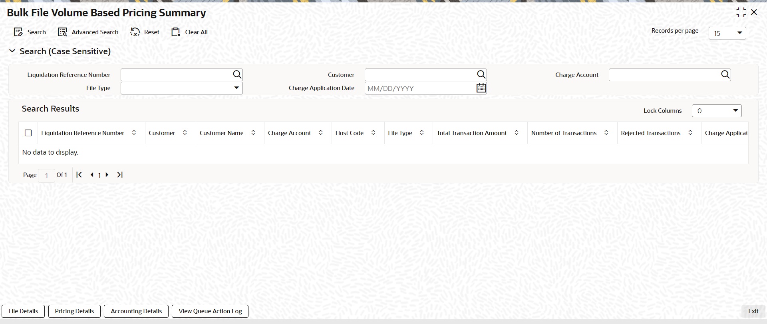Click the Search toolbar icon
Screen dimensions: 767x324
click(x=18, y=32)
